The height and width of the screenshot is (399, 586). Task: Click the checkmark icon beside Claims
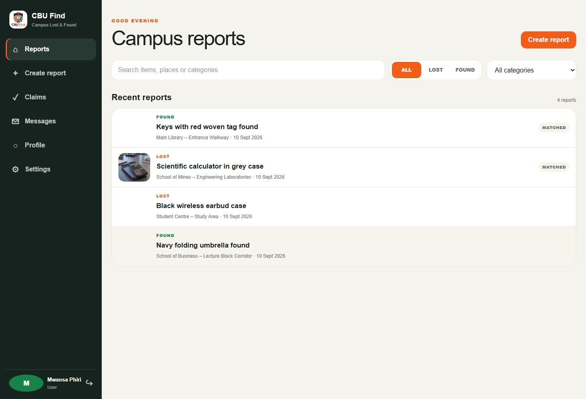(x=15, y=97)
